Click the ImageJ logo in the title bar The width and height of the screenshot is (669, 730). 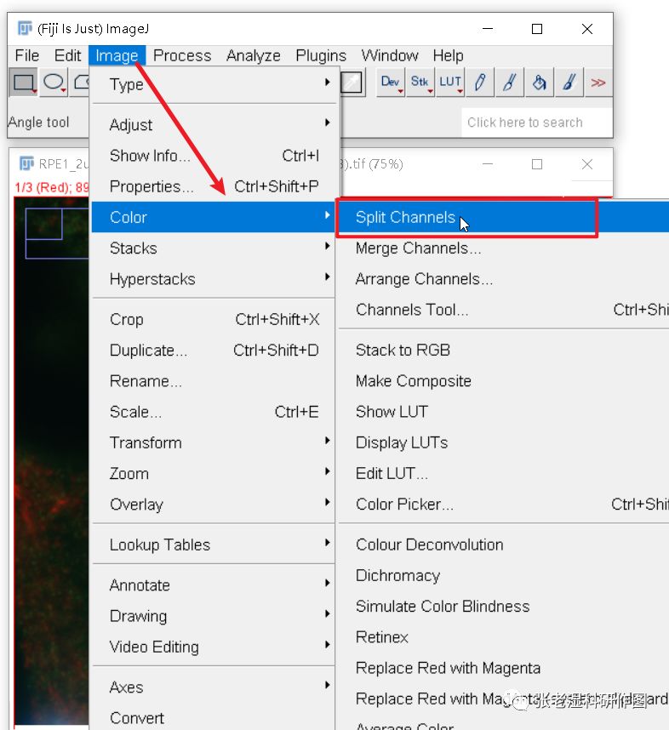click(x=26, y=28)
